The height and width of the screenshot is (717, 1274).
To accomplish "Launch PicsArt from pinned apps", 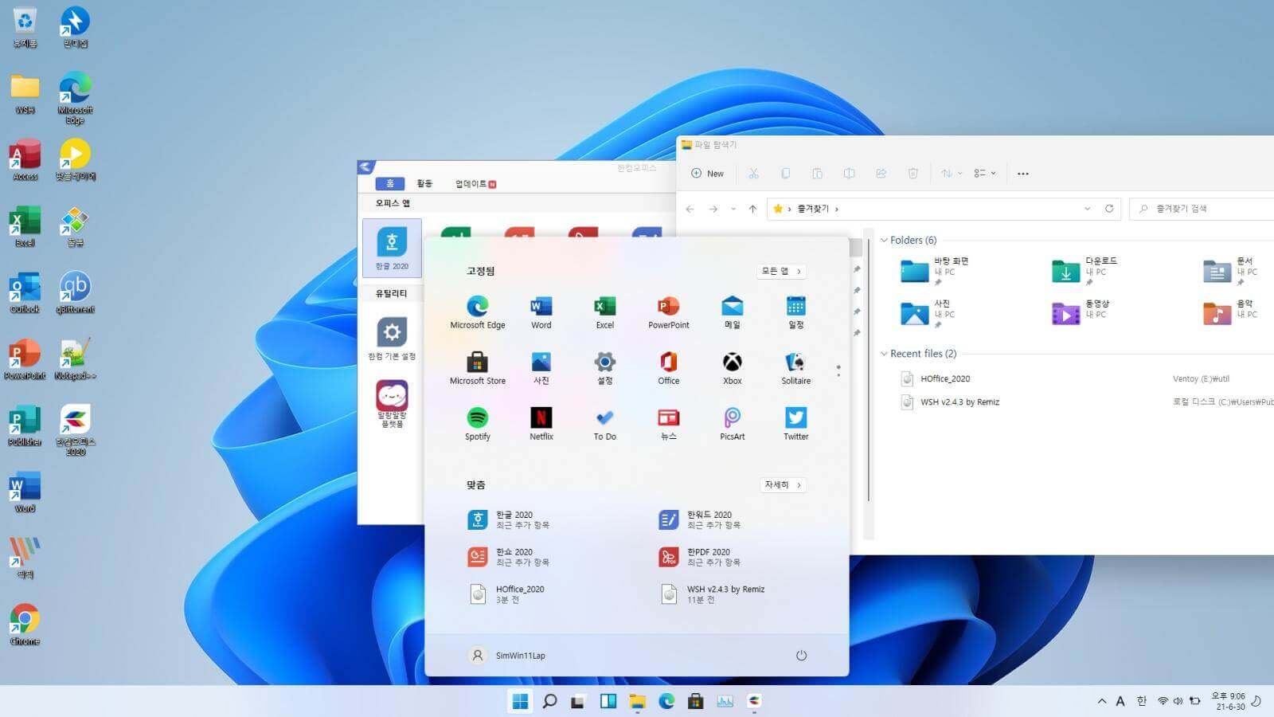I will pos(732,424).
